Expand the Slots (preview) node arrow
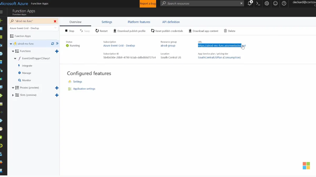This screenshot has width=316, height=177. (x=13, y=95)
